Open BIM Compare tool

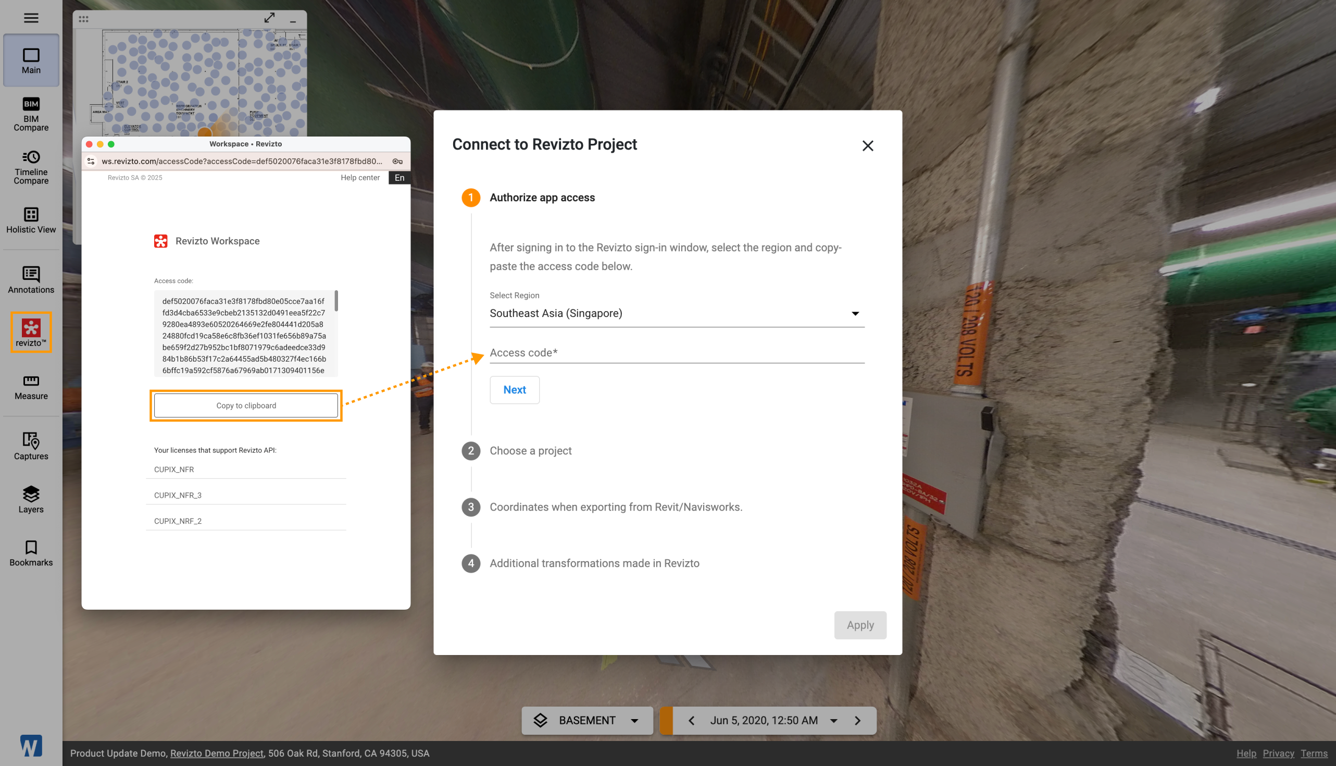coord(31,114)
